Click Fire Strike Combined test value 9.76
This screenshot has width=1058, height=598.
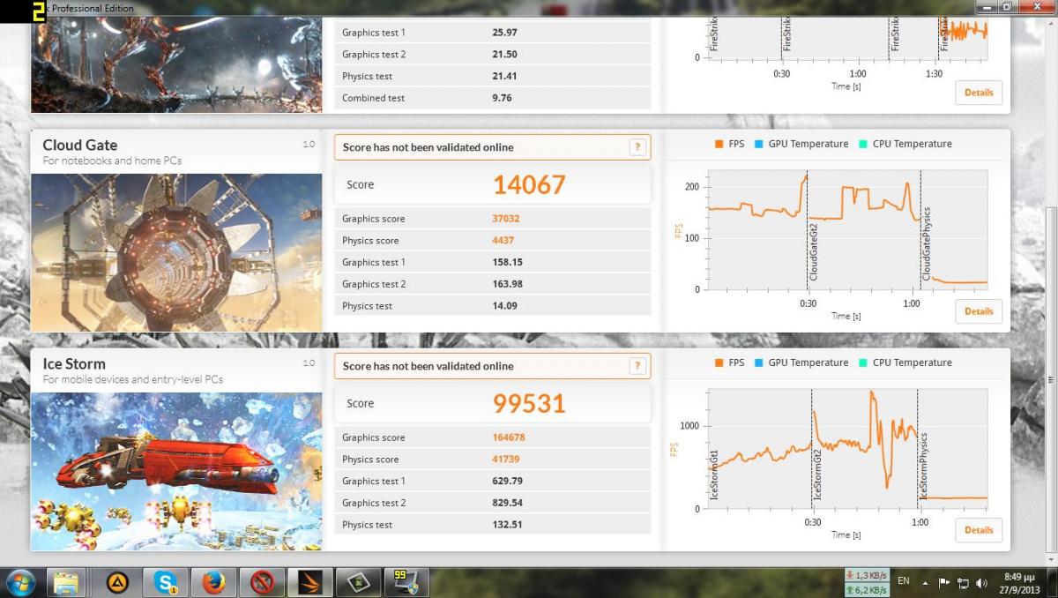(x=502, y=98)
